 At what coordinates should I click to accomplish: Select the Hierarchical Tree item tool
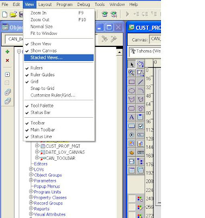[140, 161]
